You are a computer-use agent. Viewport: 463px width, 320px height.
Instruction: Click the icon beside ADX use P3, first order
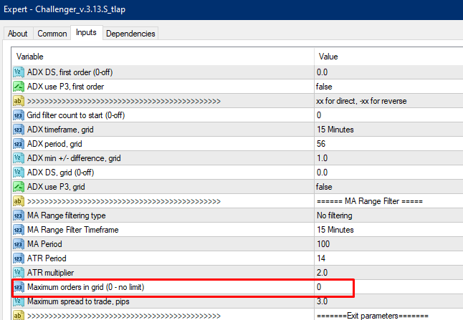point(19,87)
